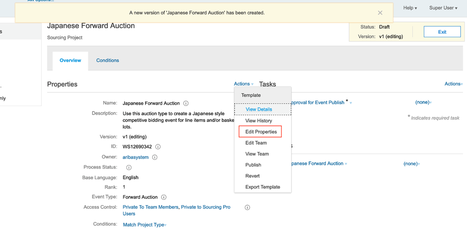467x230 pixels.
Task: Click info icon next to Name field
Action: [x=186, y=103]
